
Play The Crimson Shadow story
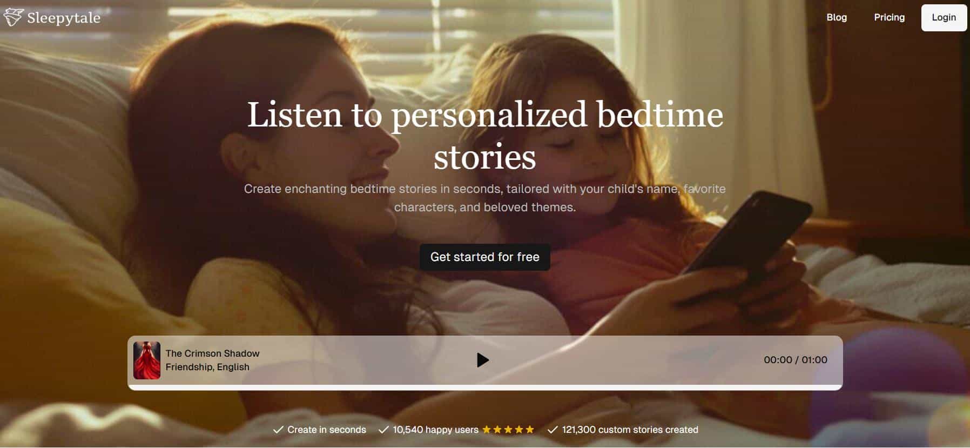point(482,360)
